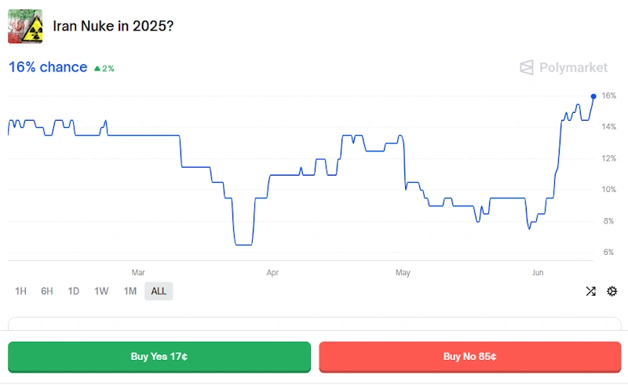Click the Jun label on the x-axis
Viewport: 628px width, 385px height.
(538, 273)
